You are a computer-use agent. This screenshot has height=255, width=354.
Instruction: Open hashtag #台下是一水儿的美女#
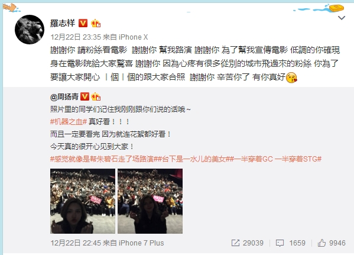pyautogui.click(x=194, y=159)
